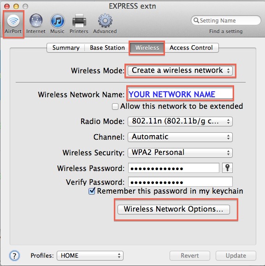265x266 pixels.
Task: Click the password key assistant icon
Action: (227, 168)
